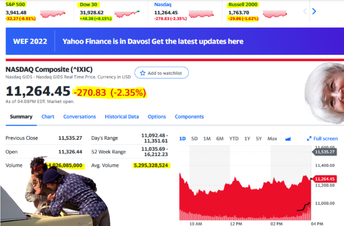View the Components tab
The image size is (344, 226).
(189, 117)
